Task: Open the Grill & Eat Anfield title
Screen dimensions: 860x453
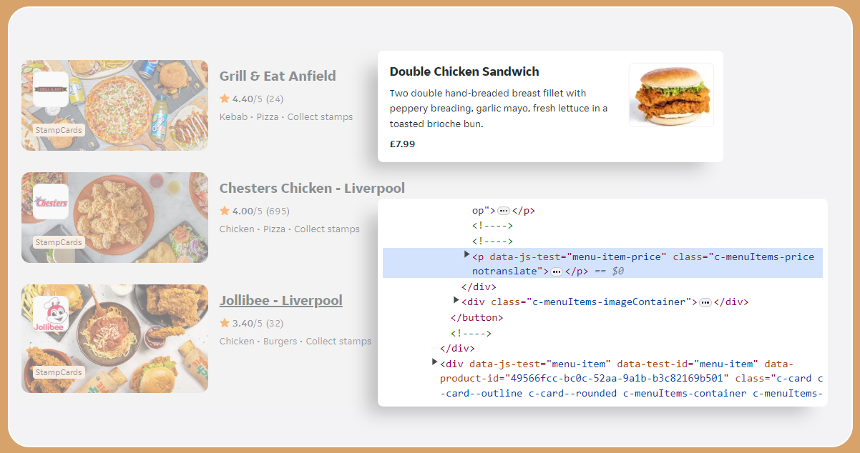Action: click(278, 76)
